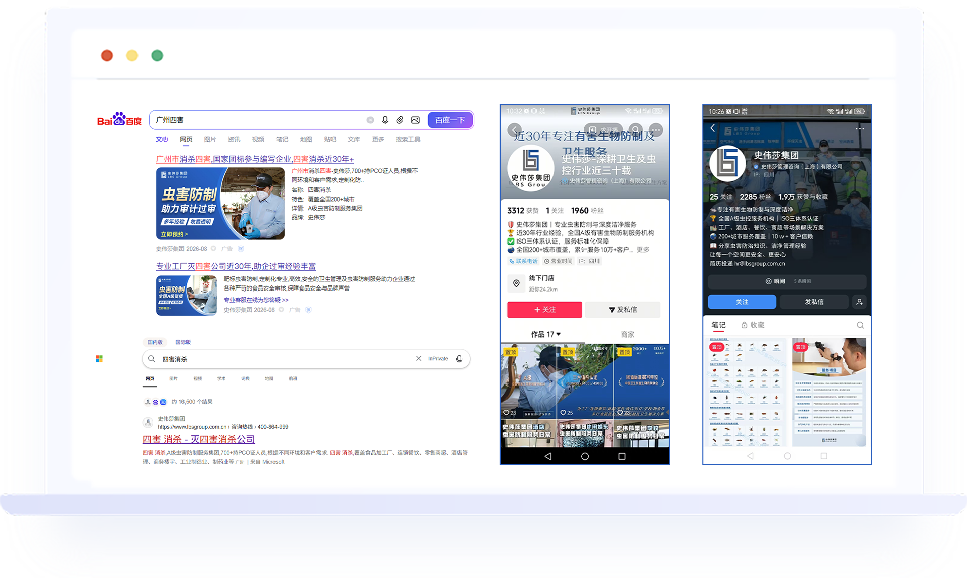967x578 pixels.
Task: Open three-dot menu on the 10:32 phone profile
Action: 656,130
